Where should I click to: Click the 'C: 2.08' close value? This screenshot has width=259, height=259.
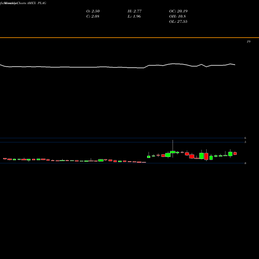tap(93, 17)
